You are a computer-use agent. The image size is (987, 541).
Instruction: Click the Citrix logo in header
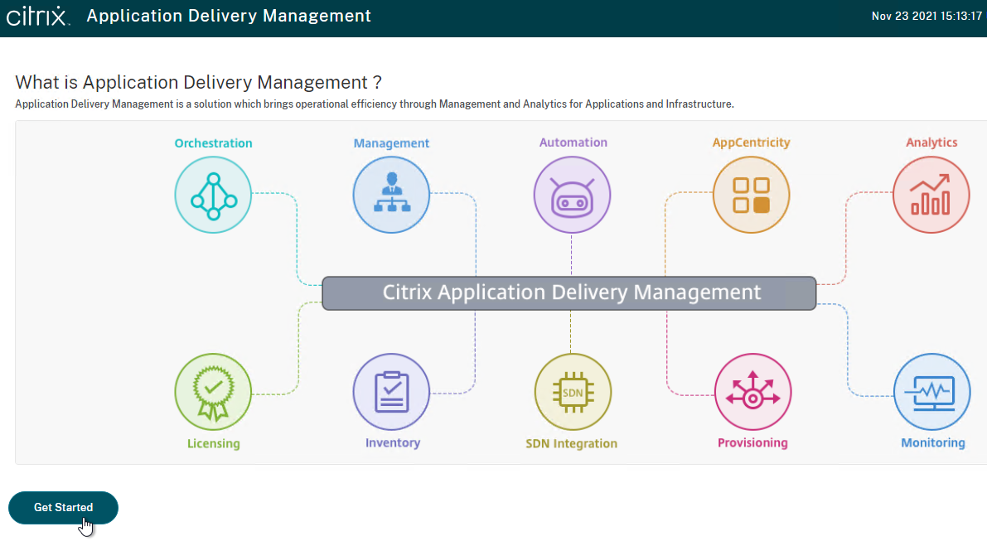pos(38,16)
